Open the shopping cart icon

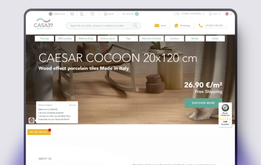pyautogui.click(x=105, y=14)
